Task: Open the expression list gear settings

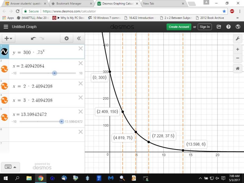Action: 66,38
